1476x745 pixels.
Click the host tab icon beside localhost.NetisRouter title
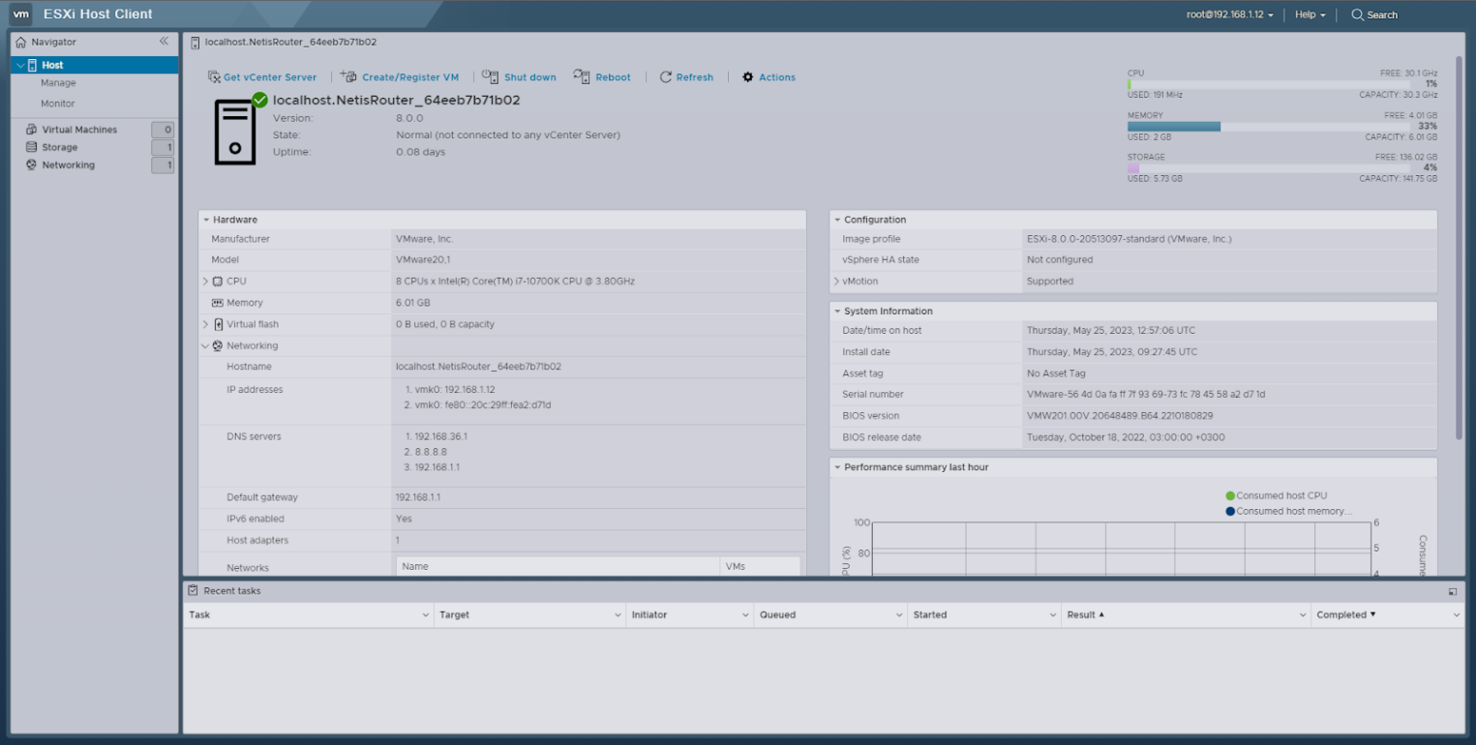click(x=196, y=43)
